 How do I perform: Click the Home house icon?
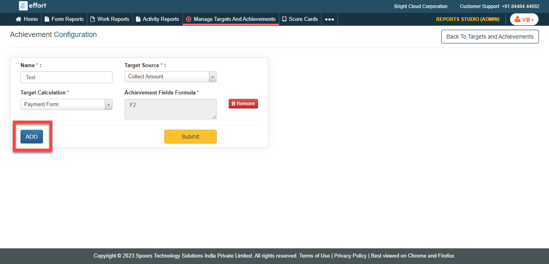18,19
